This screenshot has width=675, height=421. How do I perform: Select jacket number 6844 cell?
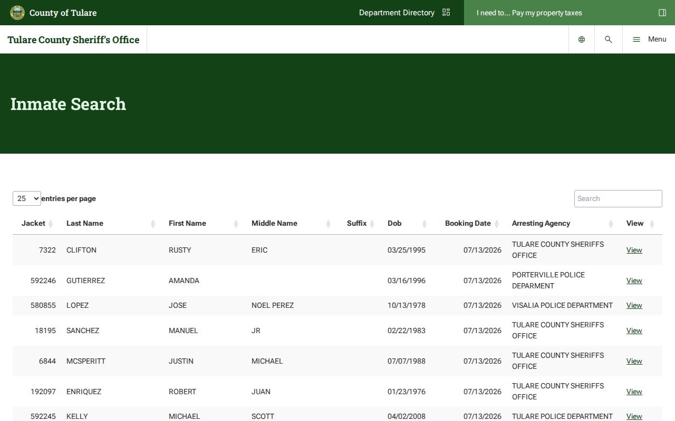pos(47,361)
